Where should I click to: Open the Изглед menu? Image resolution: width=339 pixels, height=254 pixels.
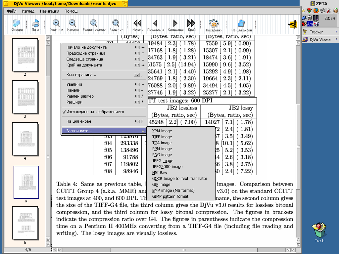(x=28, y=11)
